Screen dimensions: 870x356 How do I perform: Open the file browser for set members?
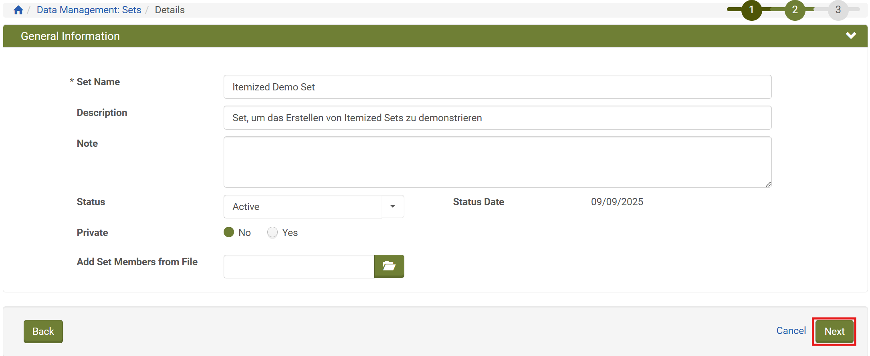[389, 266]
